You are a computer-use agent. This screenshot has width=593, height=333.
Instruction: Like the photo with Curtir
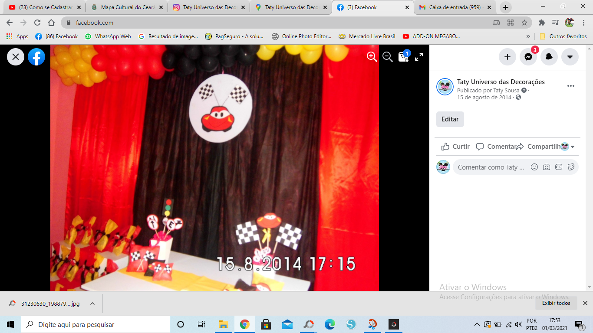pyautogui.click(x=455, y=147)
